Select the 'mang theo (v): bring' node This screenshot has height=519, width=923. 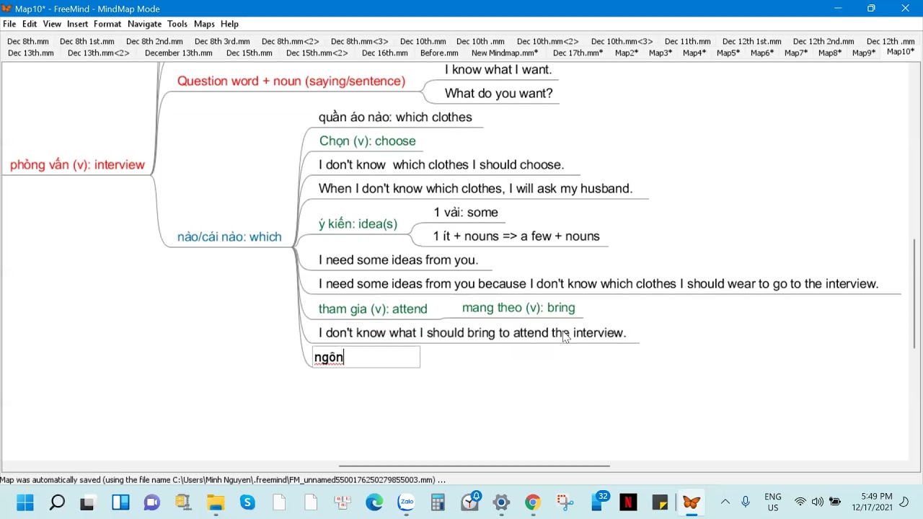pyautogui.click(x=518, y=307)
